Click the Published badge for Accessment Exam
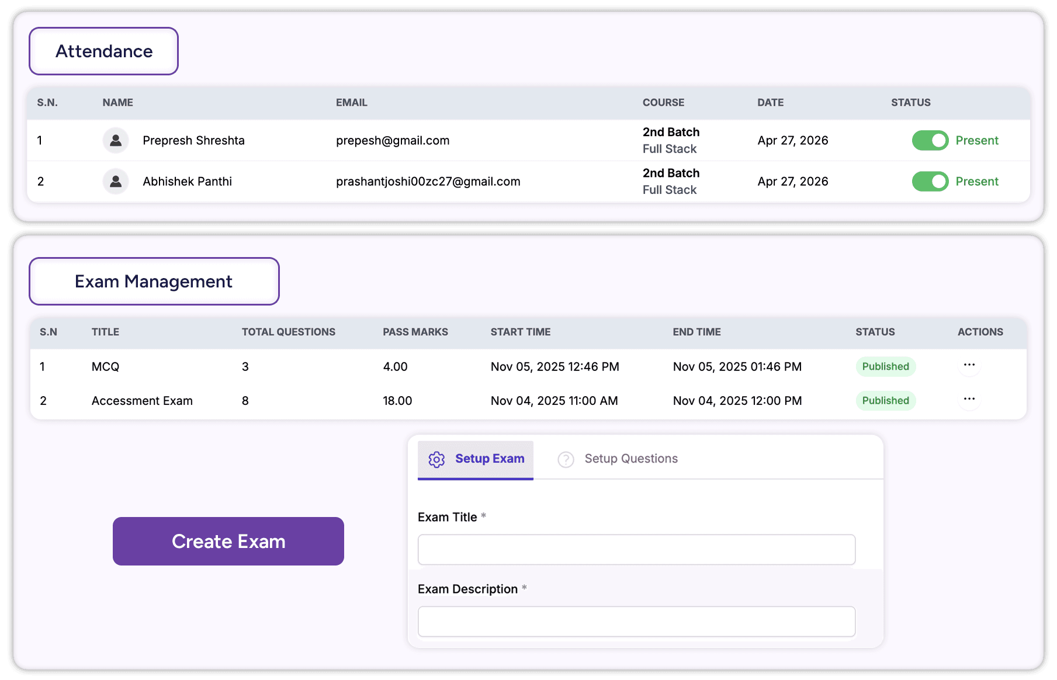Image resolution: width=1057 pixels, height=680 pixels. point(885,400)
